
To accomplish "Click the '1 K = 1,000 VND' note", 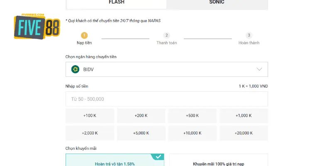I will [253, 86].
